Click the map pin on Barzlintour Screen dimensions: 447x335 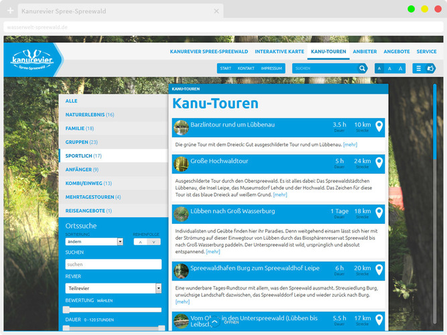[379, 127]
